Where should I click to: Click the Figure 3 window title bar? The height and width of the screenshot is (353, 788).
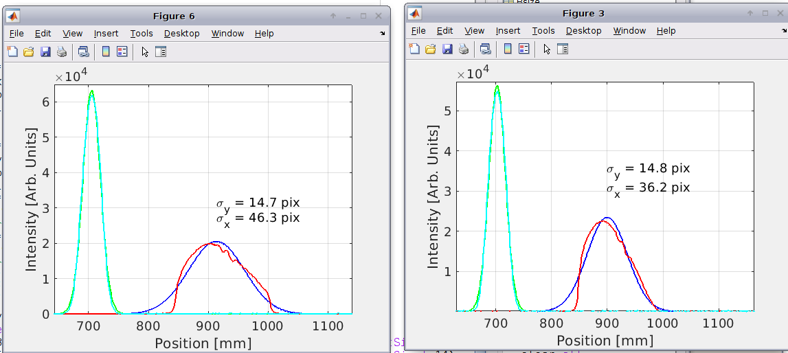pos(583,13)
